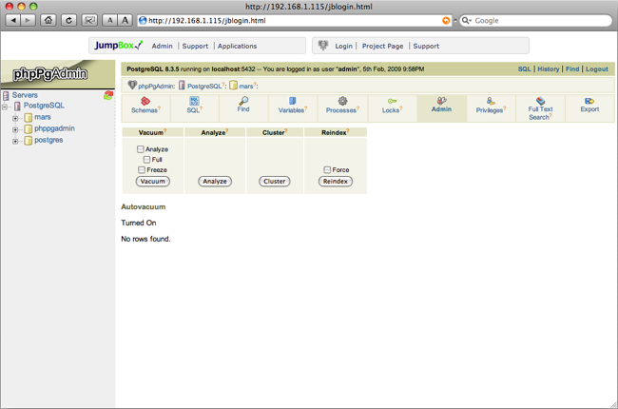Increase text size with large A button
The width and height of the screenshot is (618, 409).
125,20
